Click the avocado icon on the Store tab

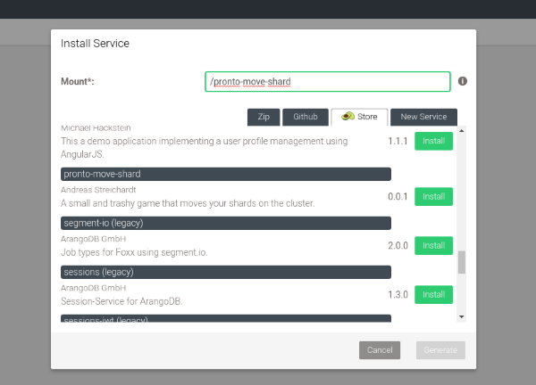tap(347, 117)
